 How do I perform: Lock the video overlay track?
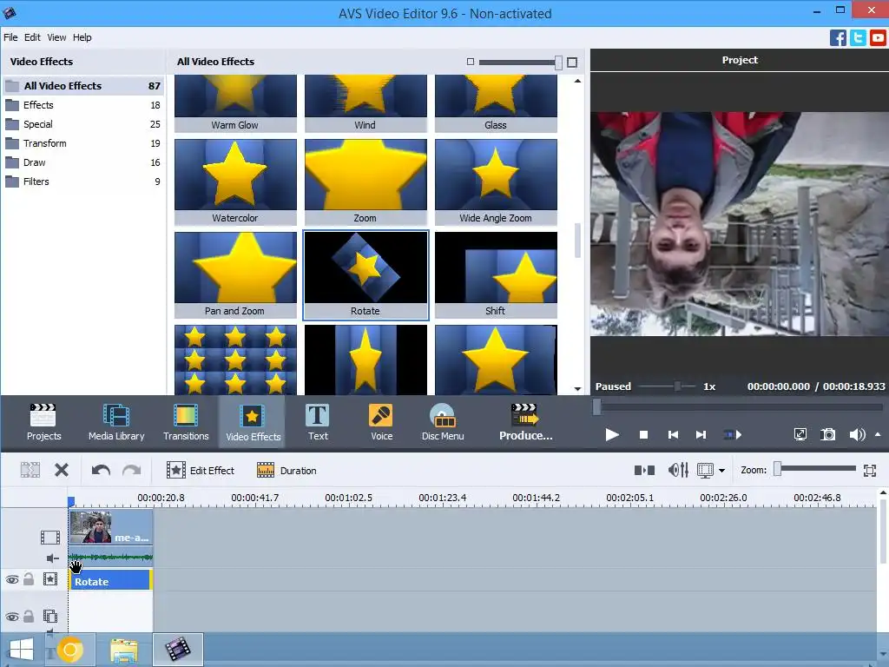pyautogui.click(x=29, y=616)
